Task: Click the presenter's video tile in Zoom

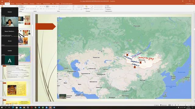Action: (x=10, y=21)
